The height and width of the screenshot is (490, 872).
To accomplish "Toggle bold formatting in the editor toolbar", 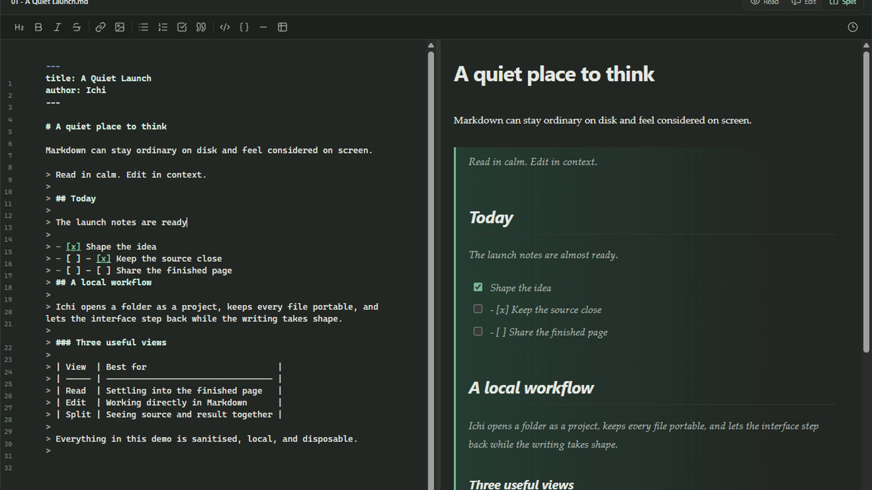I will pyautogui.click(x=38, y=27).
